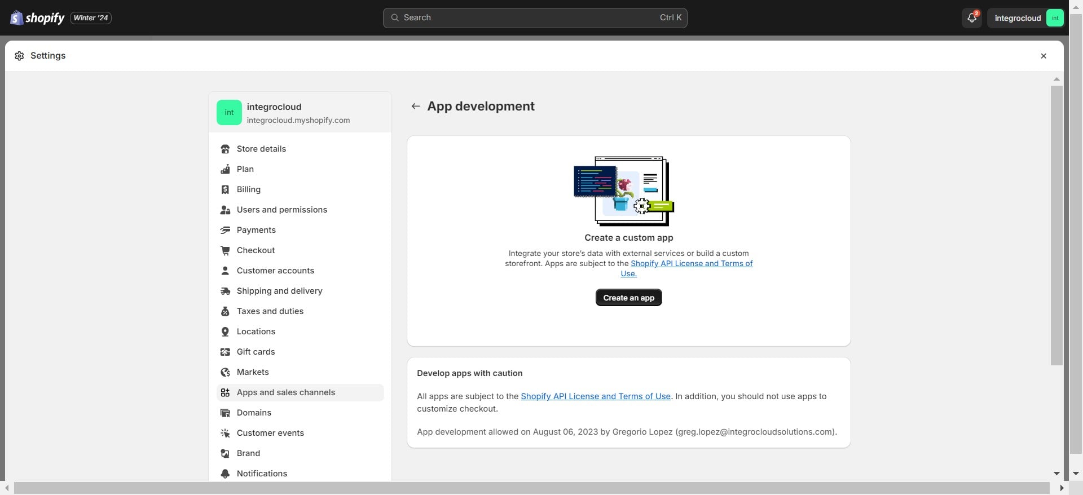Open Users and permissions settings
1083x495 pixels.
tap(281, 210)
